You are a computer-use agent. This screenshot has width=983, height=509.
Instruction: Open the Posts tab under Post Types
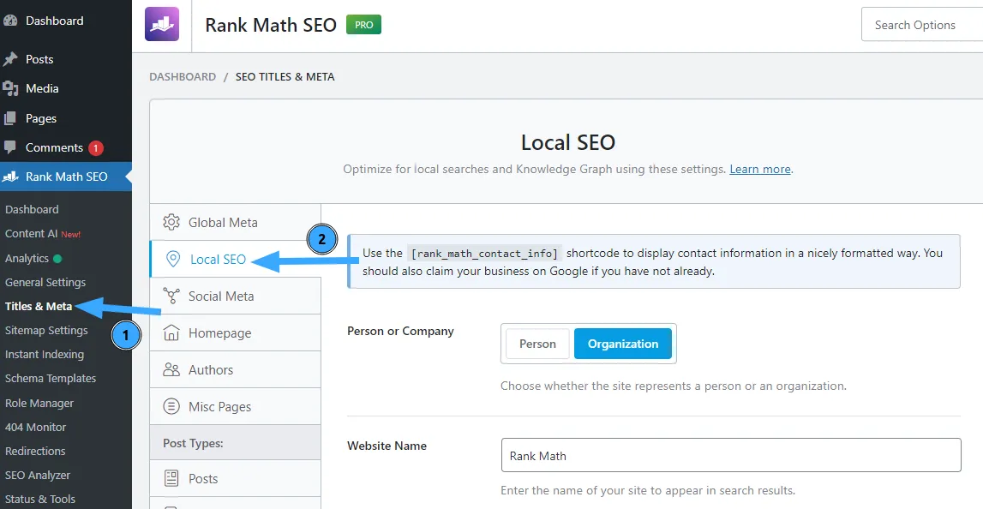(x=235, y=479)
